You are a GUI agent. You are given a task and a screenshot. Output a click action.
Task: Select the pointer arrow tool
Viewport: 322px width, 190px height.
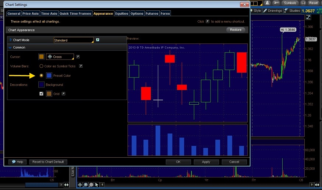coord(97,185)
